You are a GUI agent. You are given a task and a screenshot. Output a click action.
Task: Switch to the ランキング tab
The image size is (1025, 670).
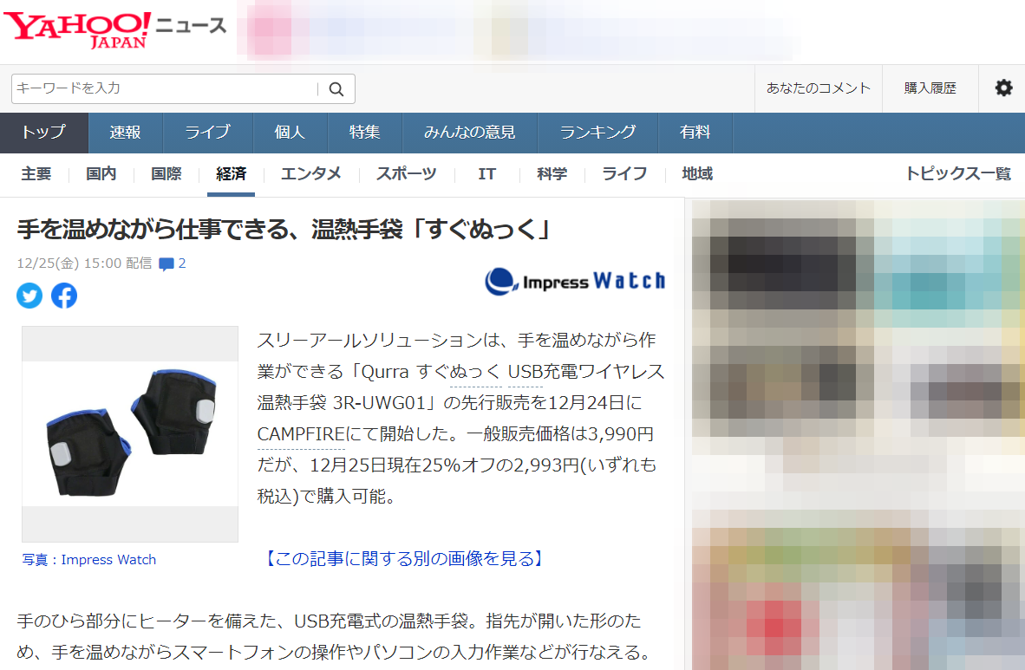(597, 133)
